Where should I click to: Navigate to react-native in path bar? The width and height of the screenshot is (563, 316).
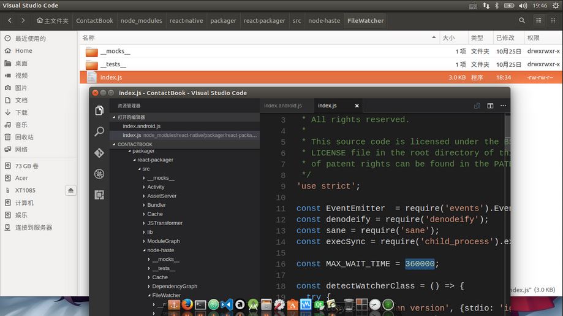coord(186,20)
